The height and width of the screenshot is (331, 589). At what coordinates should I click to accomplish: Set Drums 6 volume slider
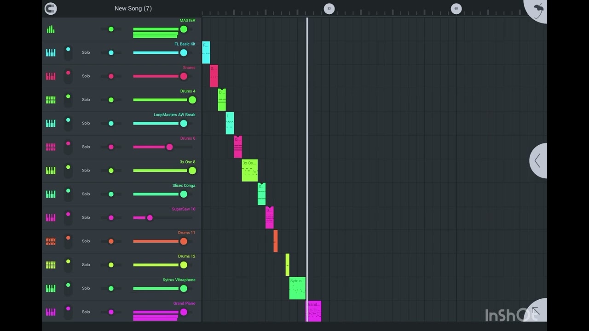[x=162, y=147]
